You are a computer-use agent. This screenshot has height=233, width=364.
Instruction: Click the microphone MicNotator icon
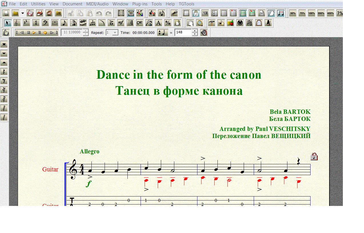[174, 13]
